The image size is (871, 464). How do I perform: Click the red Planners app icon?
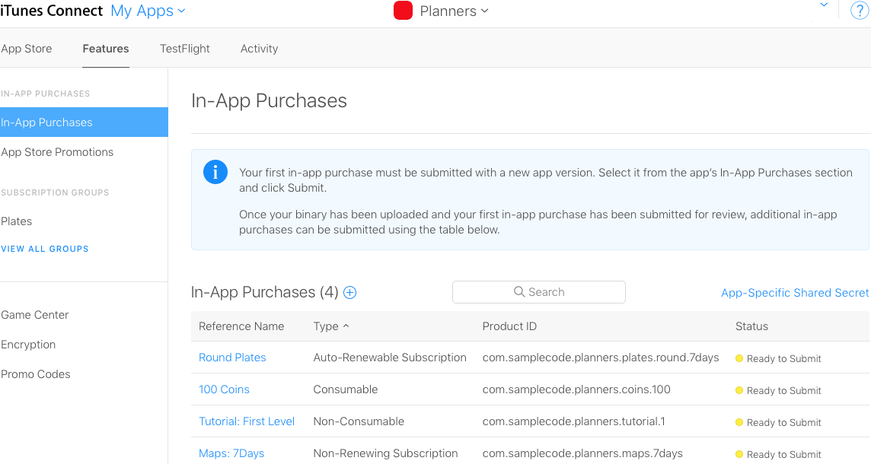[403, 11]
